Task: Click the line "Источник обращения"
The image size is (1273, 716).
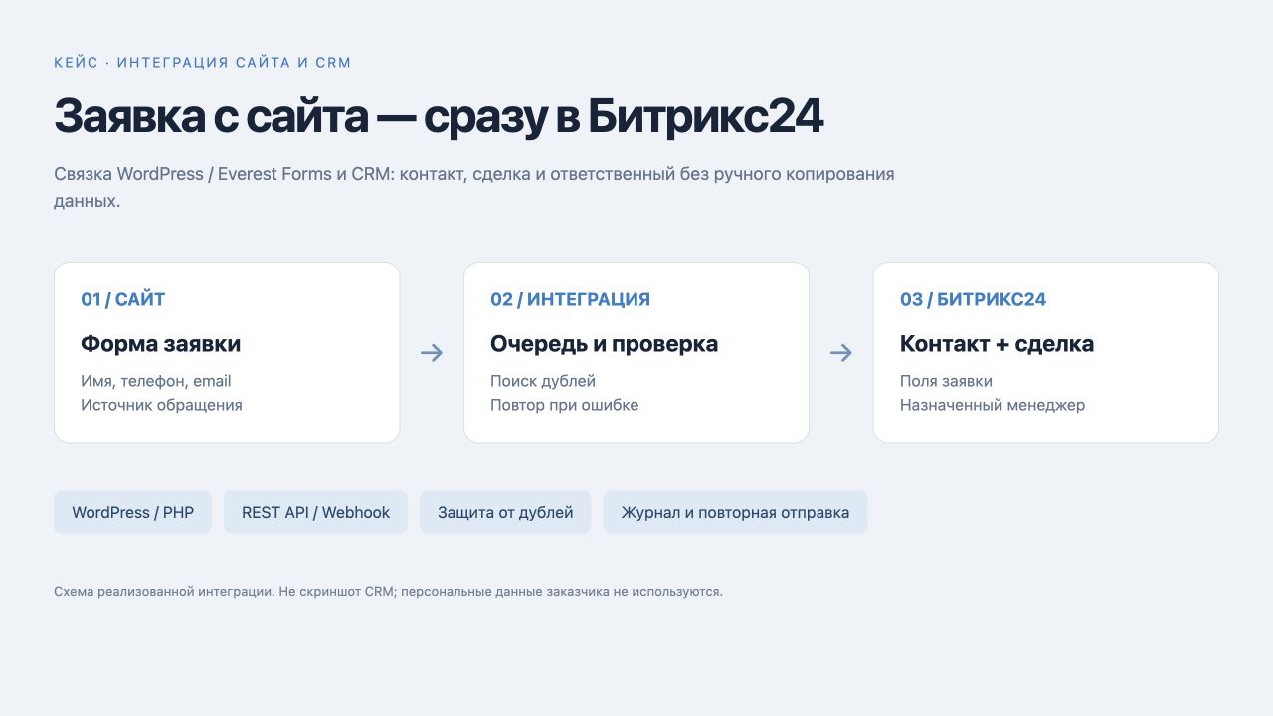Action: (x=161, y=405)
